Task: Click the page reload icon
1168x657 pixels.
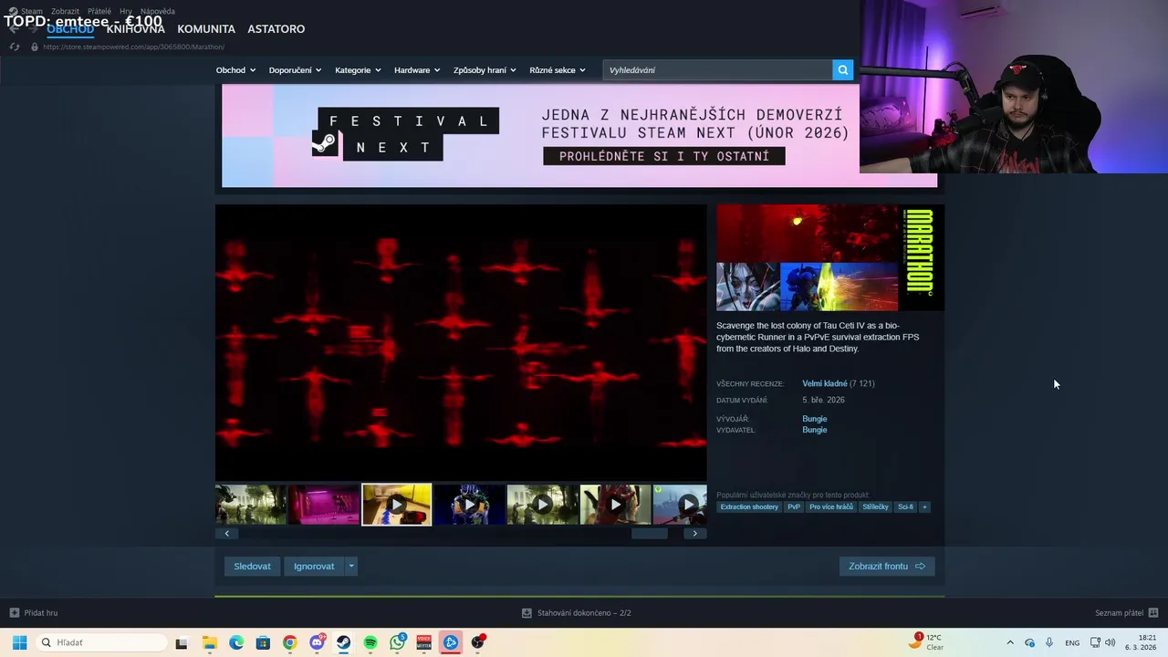Action: (x=14, y=47)
